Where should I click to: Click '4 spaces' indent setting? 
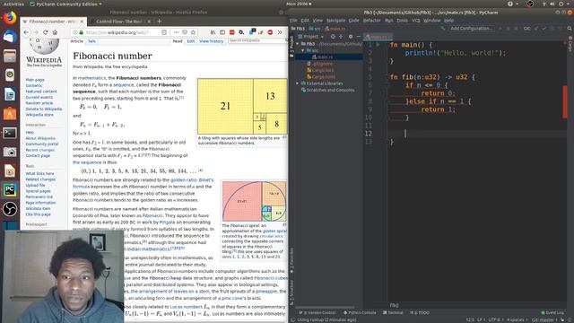click(x=517, y=319)
